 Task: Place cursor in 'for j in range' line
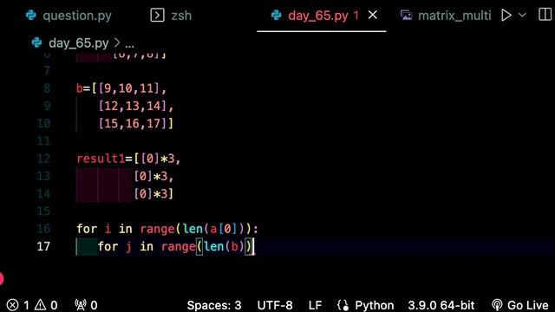tap(175, 246)
